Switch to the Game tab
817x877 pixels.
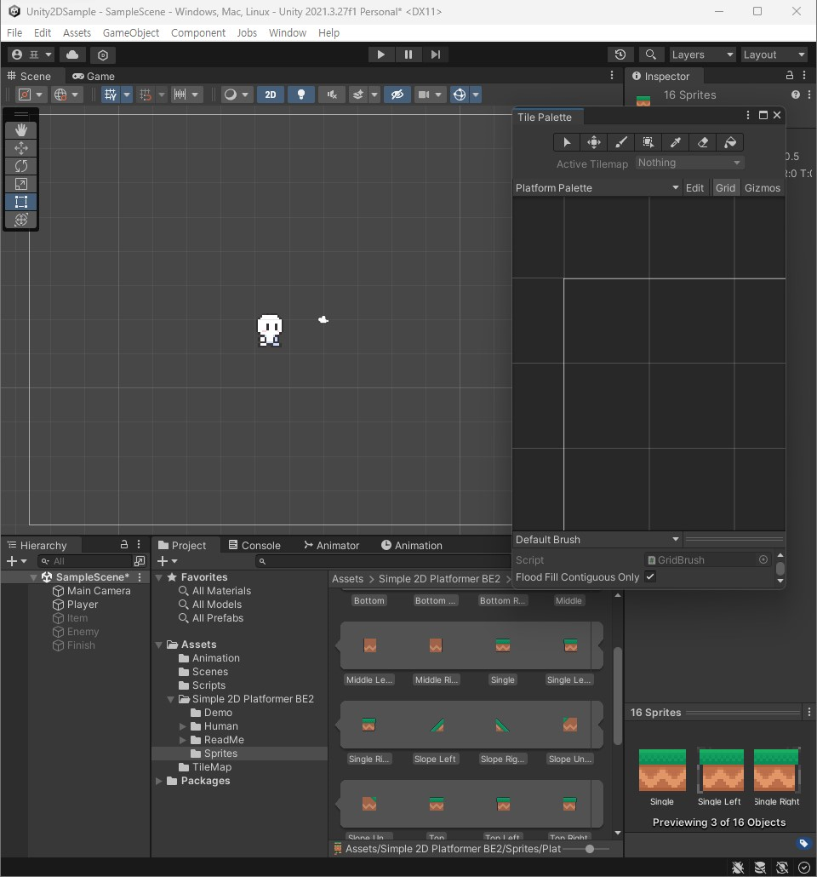click(x=94, y=76)
